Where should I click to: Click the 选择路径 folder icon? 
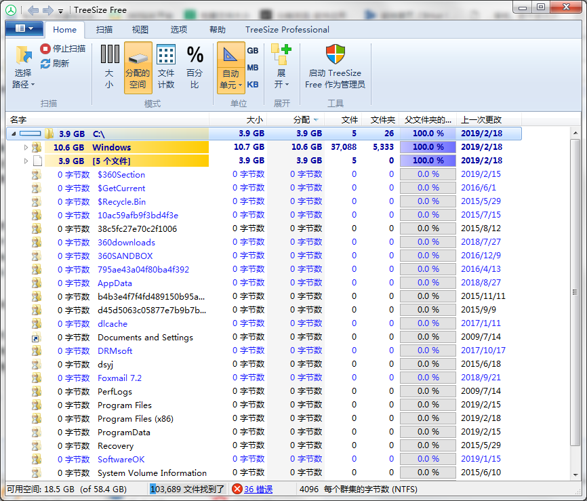pyautogui.click(x=24, y=56)
